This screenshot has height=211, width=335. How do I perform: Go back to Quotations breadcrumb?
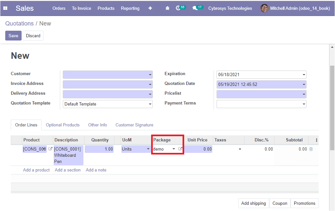(x=19, y=24)
